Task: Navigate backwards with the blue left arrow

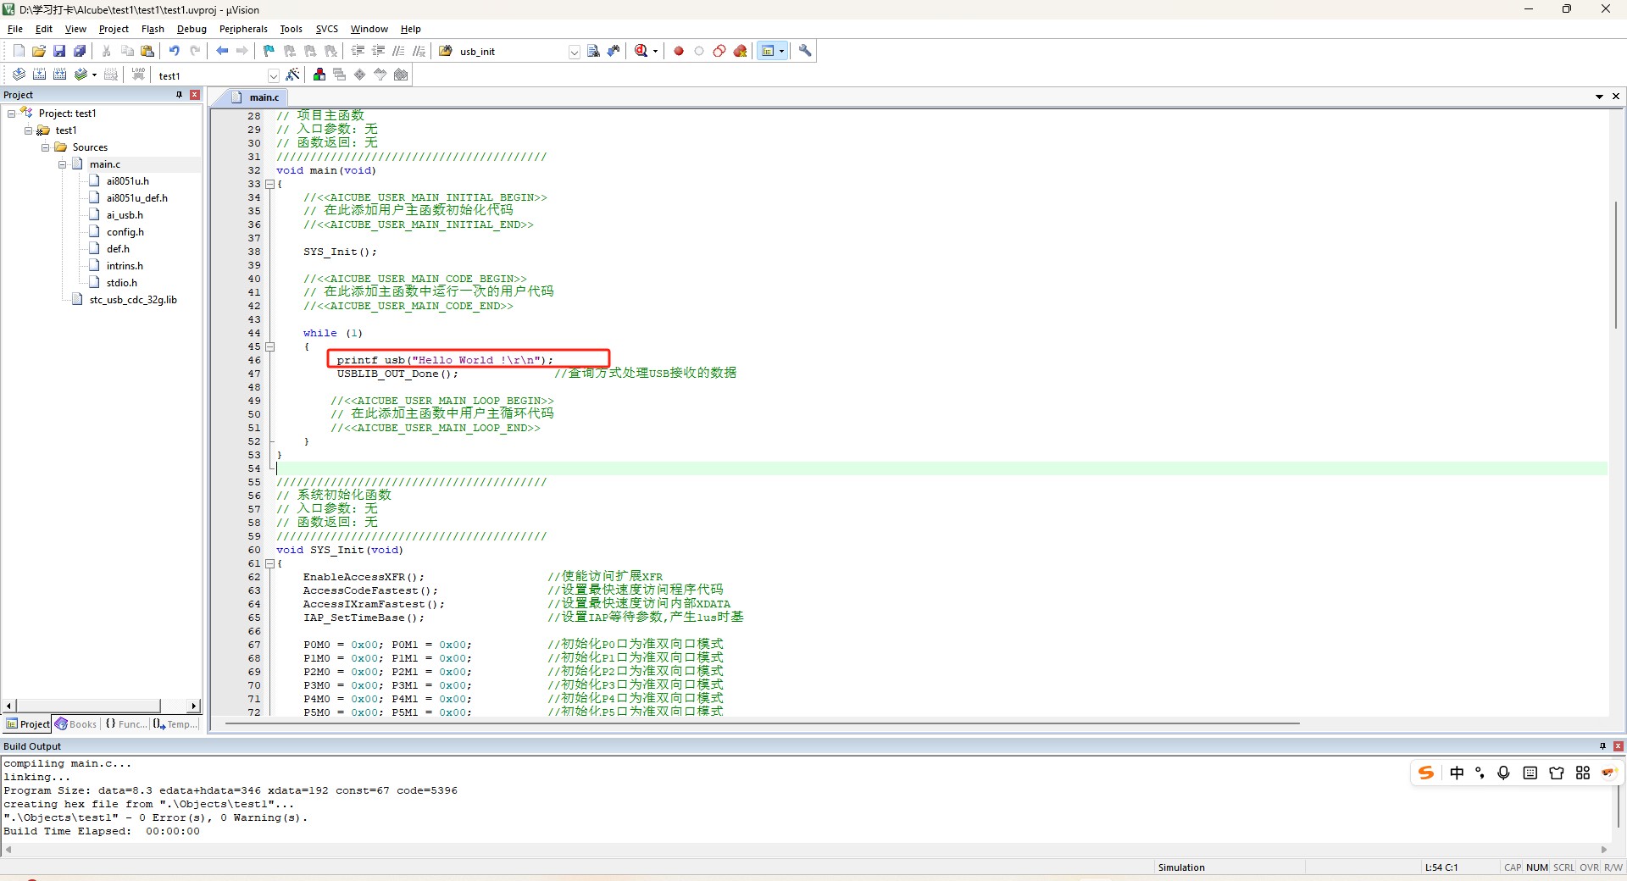Action: point(222,51)
